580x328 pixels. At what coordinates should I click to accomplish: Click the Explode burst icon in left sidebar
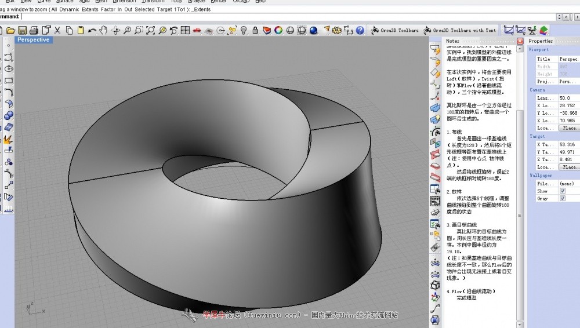pos(9,139)
